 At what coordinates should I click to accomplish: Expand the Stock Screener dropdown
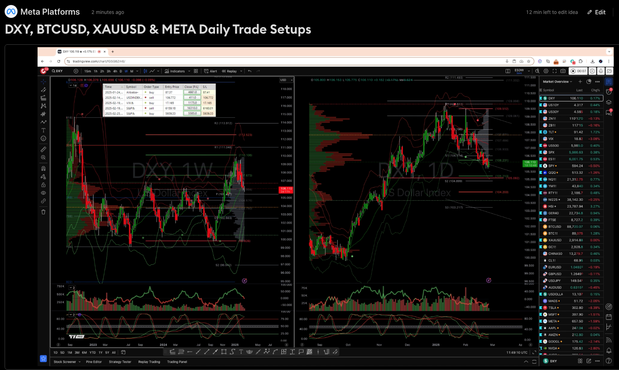[x=79, y=362]
